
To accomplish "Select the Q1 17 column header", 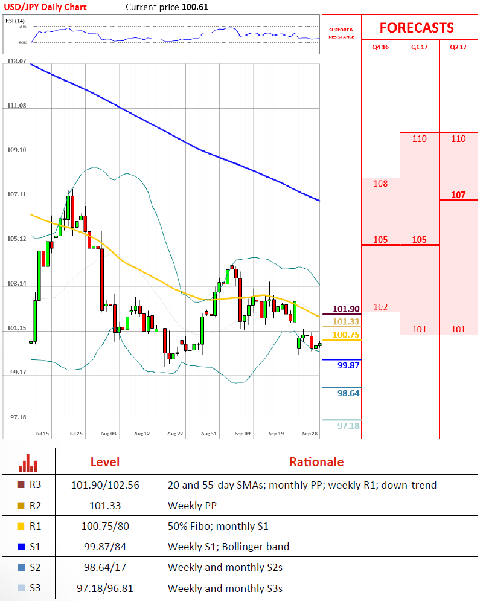I will [420, 47].
